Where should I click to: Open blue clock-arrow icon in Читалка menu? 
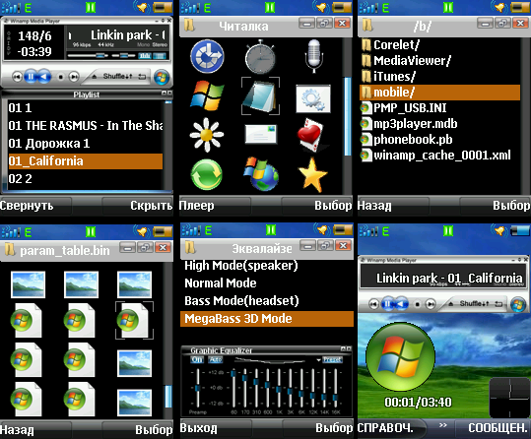[x=207, y=56]
